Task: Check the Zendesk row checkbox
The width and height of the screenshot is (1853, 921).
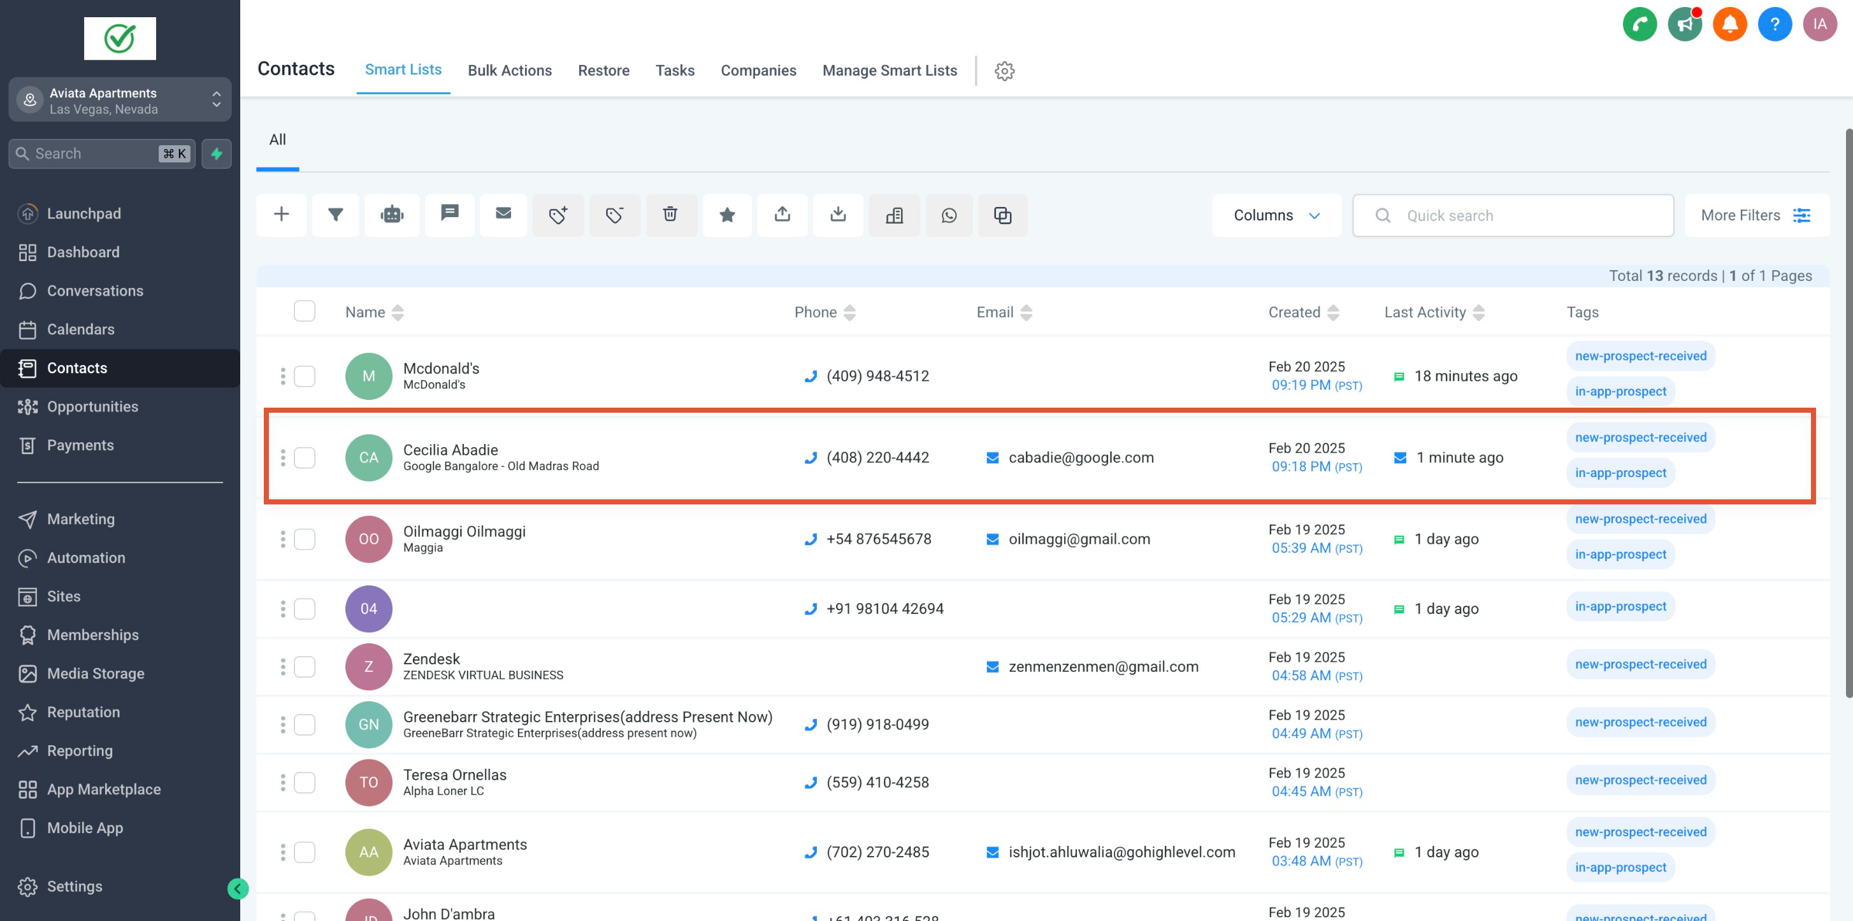Action: coord(305,666)
